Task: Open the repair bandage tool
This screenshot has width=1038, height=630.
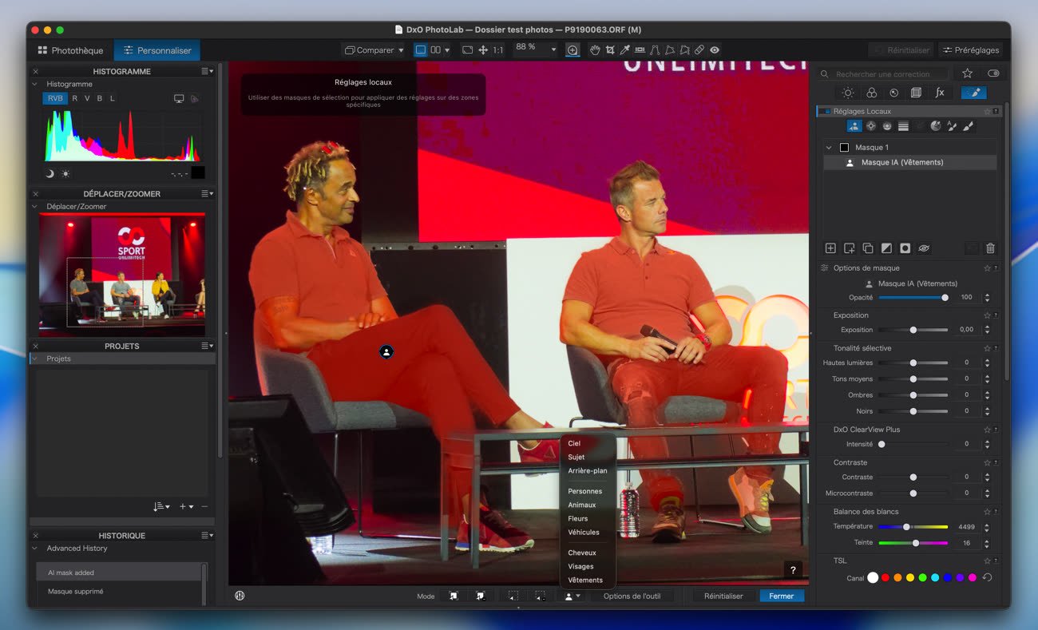Action: point(699,50)
